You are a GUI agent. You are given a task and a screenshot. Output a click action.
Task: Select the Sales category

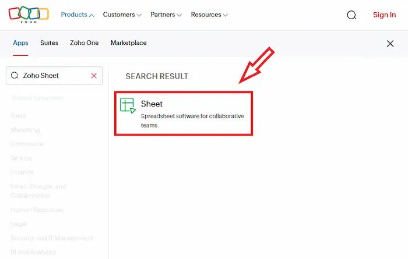click(18, 116)
